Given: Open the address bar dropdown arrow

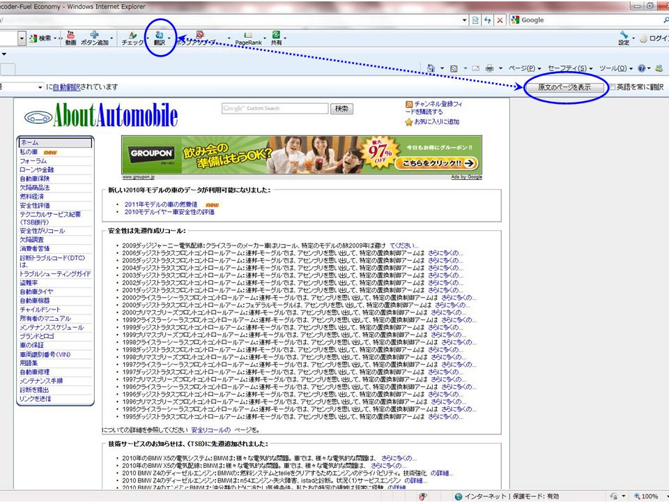Looking at the screenshot, I should (x=465, y=20).
